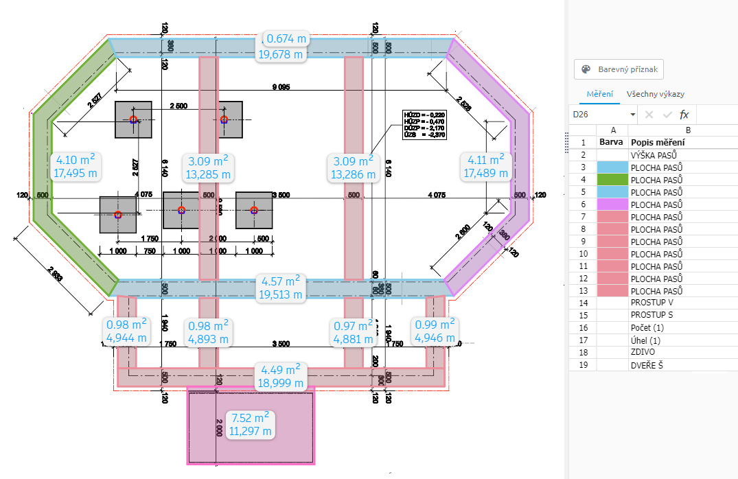The image size is (738, 479).
Task: Click the cancel X icon in formula bar
Action: pyautogui.click(x=649, y=115)
